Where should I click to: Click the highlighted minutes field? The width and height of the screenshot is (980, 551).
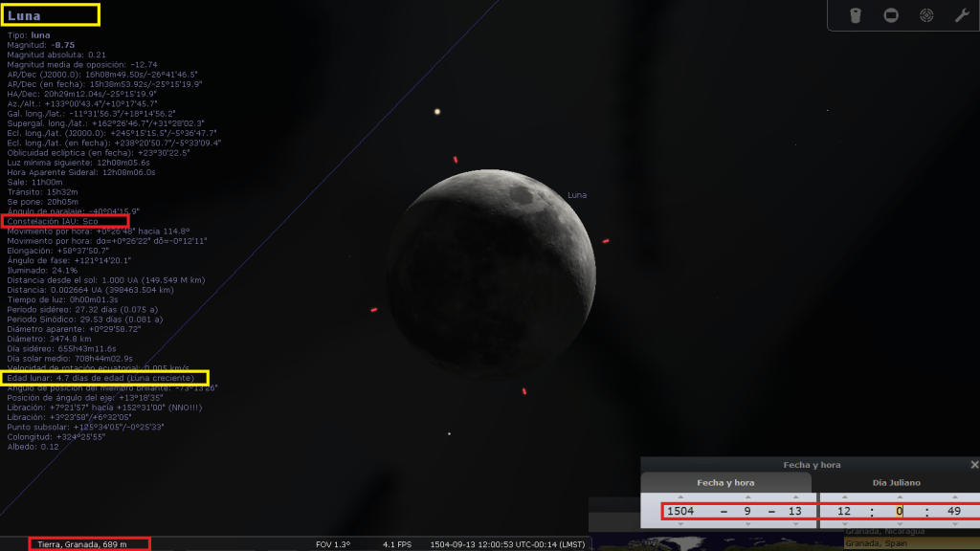click(x=900, y=512)
